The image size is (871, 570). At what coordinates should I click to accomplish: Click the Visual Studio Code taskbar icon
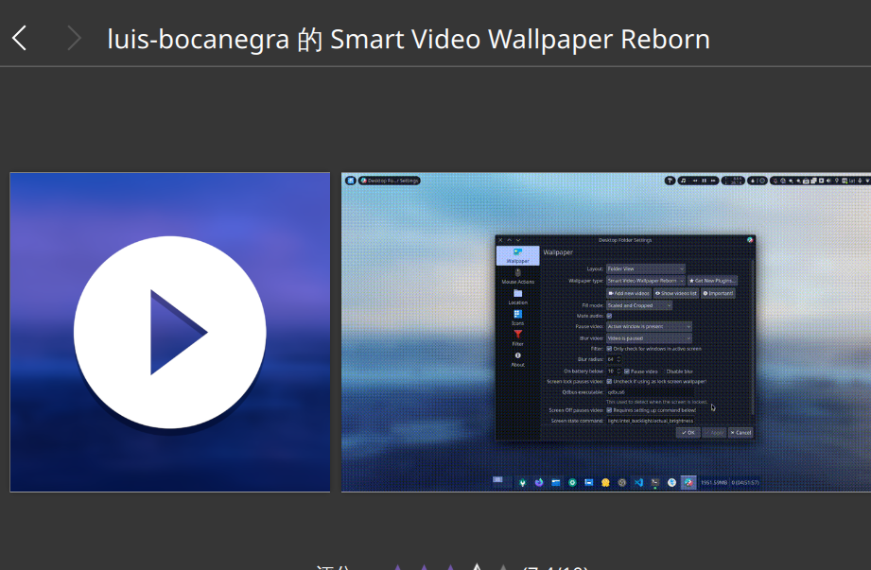[x=638, y=482]
